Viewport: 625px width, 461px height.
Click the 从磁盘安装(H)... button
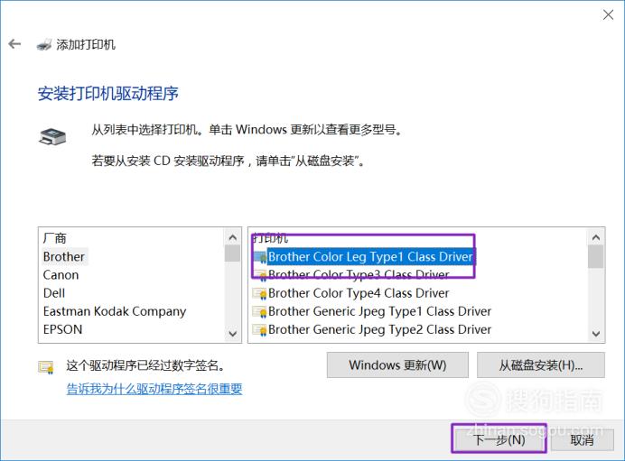pyautogui.click(x=541, y=365)
